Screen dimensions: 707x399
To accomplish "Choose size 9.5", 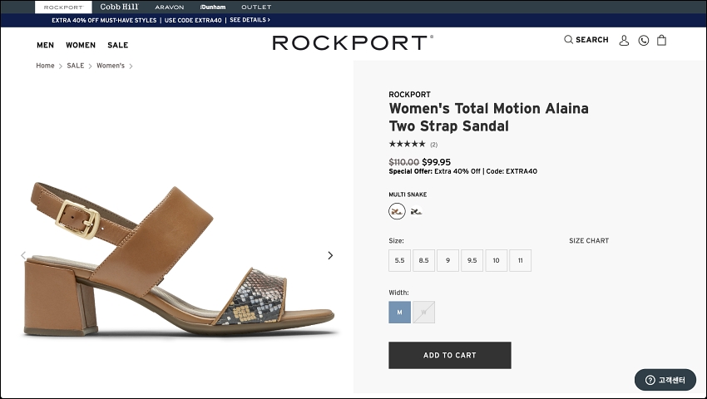I will pos(472,260).
